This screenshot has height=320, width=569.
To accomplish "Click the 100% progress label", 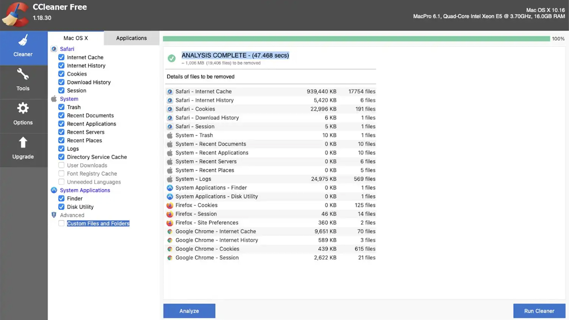I will pyautogui.click(x=558, y=39).
